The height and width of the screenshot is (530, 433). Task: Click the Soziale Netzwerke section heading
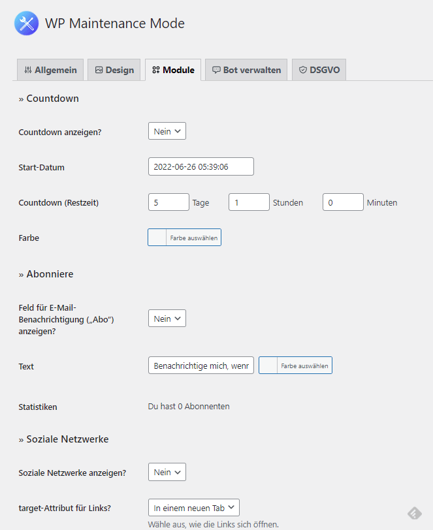click(x=63, y=439)
